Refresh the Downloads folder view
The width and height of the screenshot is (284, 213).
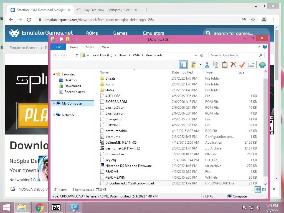[202, 55]
